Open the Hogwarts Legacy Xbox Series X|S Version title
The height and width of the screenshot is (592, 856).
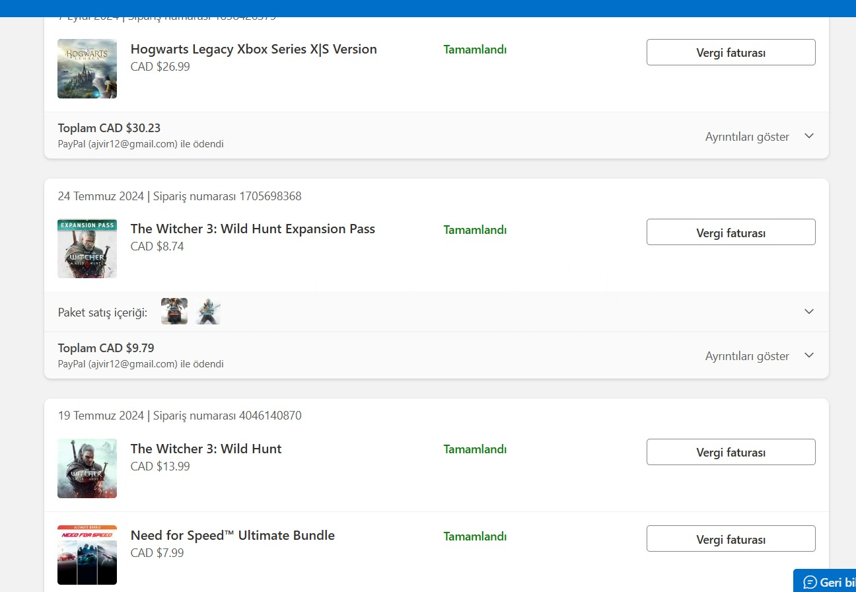(254, 49)
